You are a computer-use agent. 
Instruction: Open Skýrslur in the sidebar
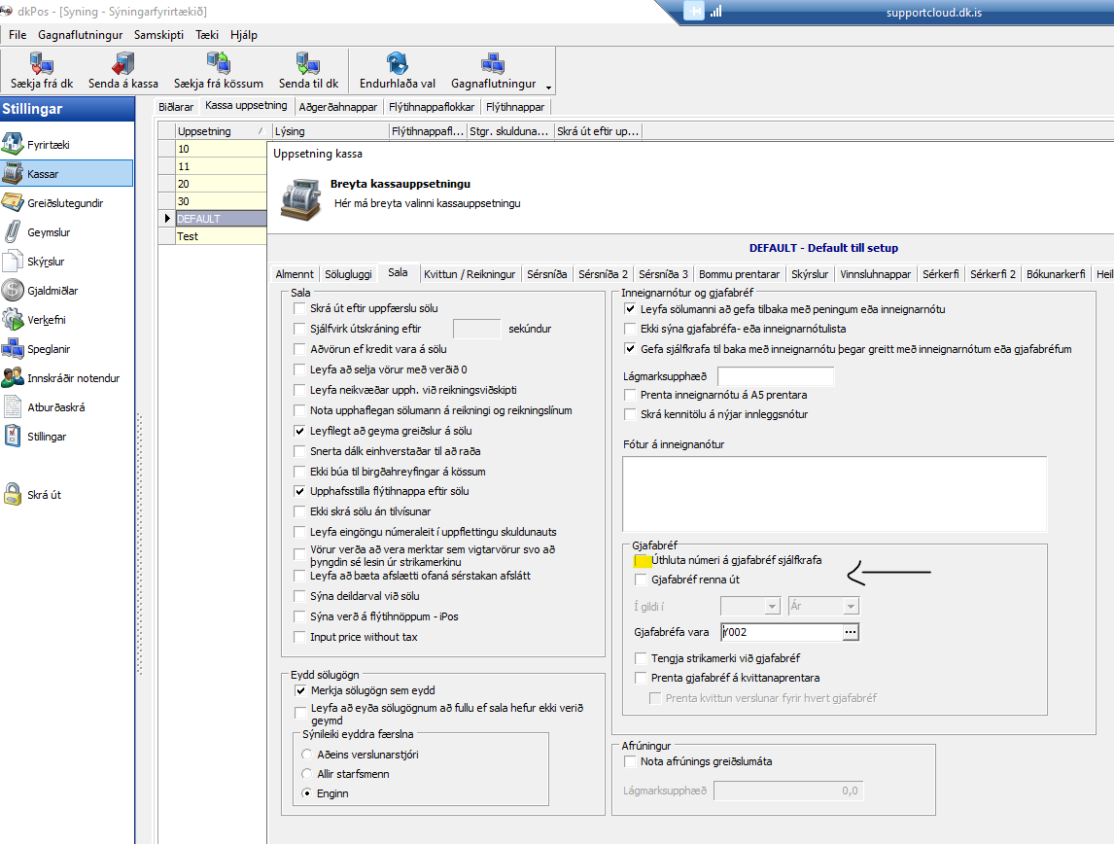(x=46, y=262)
